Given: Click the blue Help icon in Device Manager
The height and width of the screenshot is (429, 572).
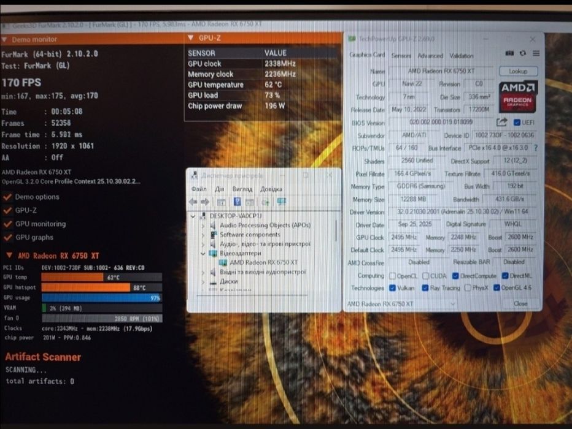Looking at the screenshot, I should (237, 202).
